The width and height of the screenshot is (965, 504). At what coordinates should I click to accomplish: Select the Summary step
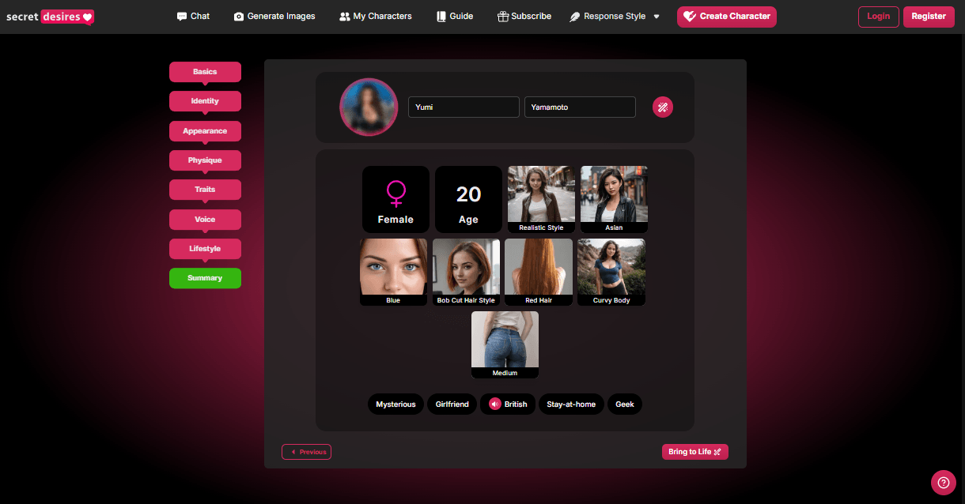click(x=205, y=278)
